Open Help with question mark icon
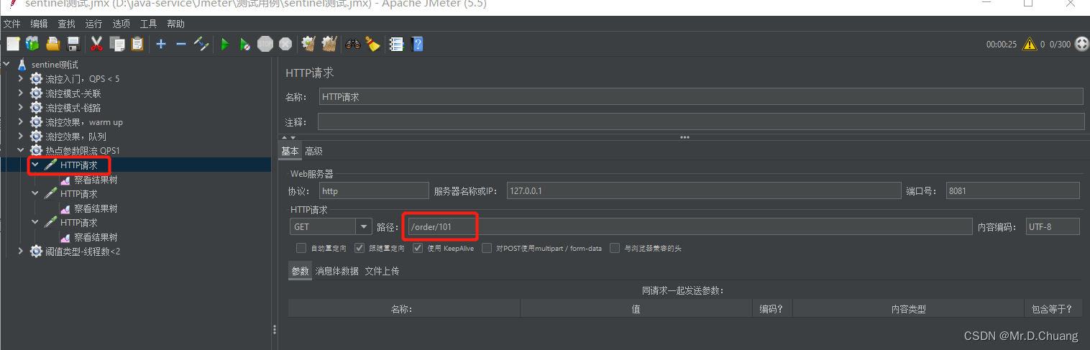The height and width of the screenshot is (350, 1090). click(416, 44)
